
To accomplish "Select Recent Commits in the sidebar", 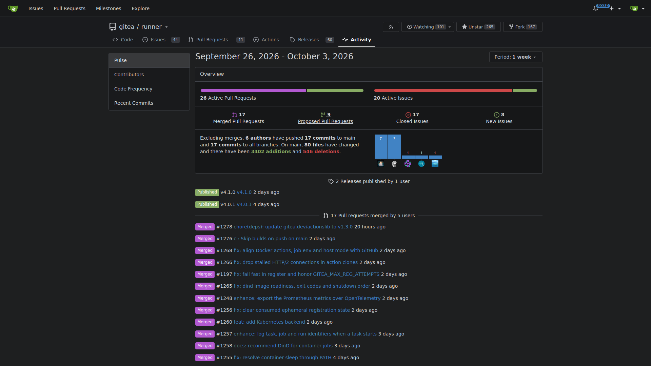I will pyautogui.click(x=149, y=103).
